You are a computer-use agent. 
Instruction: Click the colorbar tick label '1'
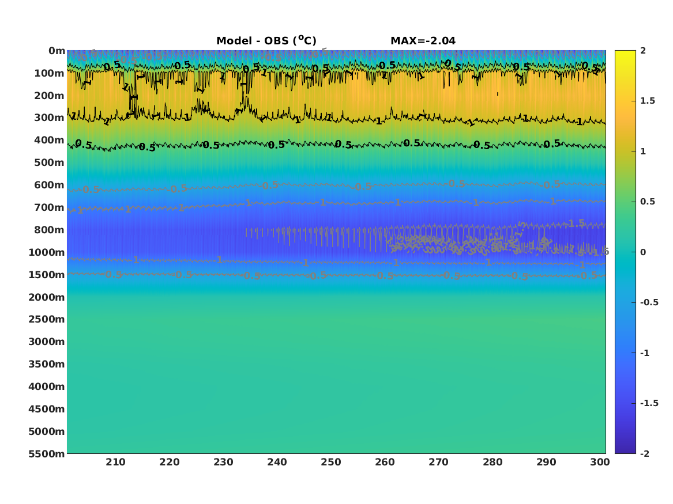(x=643, y=151)
